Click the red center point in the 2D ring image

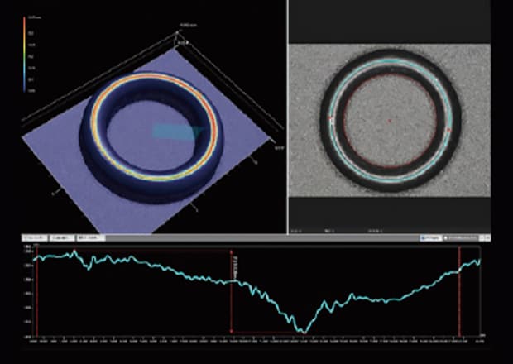[389, 121]
